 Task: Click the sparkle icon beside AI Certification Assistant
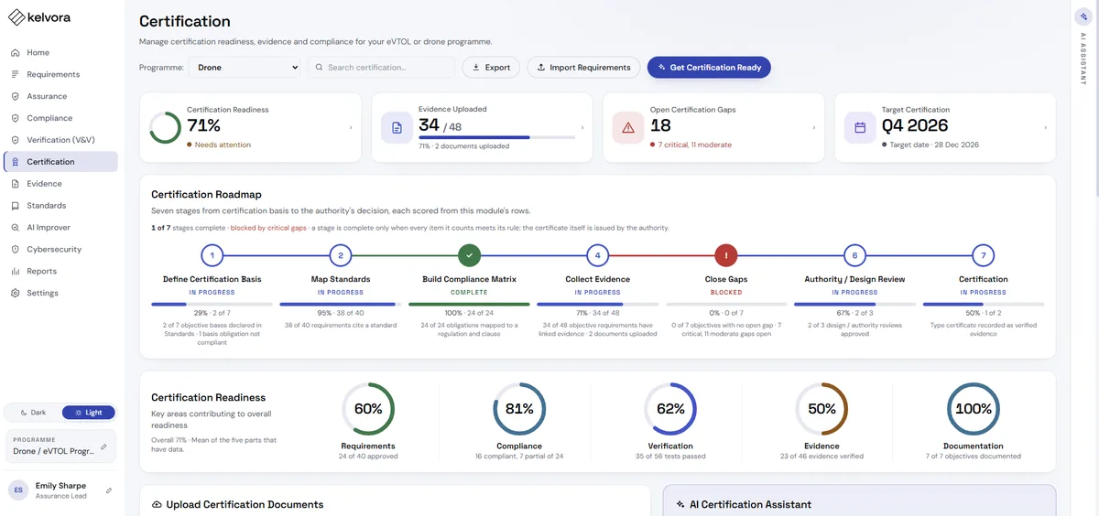tap(680, 504)
